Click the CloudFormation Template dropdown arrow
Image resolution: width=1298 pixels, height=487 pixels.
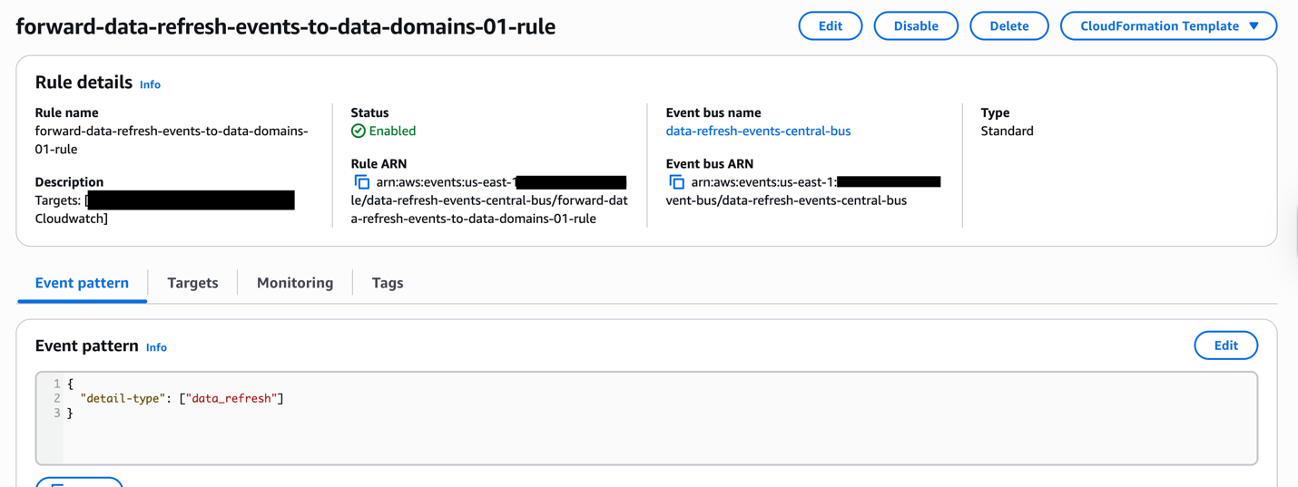[x=1254, y=26]
